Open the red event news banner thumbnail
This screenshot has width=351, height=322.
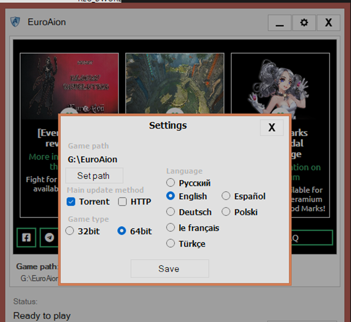pos(69,83)
